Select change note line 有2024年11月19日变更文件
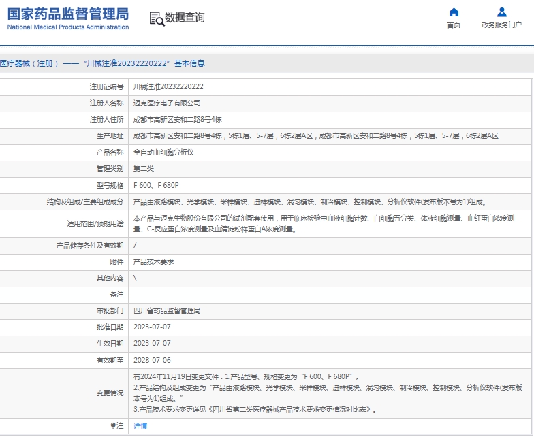534x439 pixels. (247, 377)
